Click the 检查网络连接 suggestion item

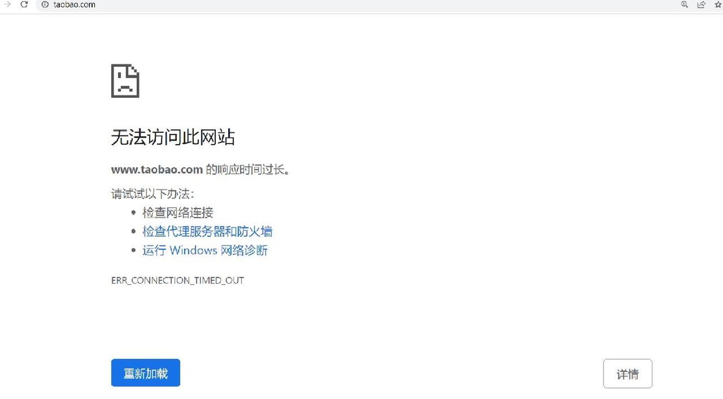(x=178, y=212)
